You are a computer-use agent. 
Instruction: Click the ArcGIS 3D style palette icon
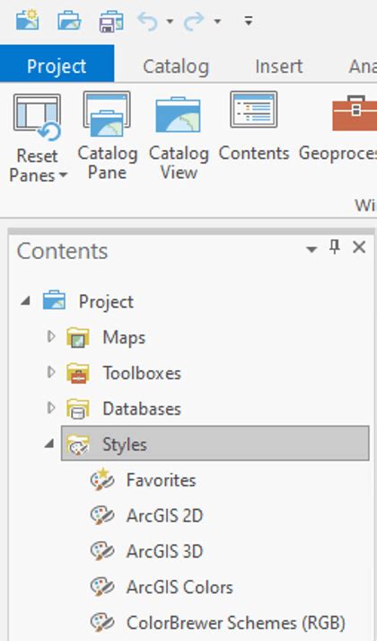[x=102, y=551]
